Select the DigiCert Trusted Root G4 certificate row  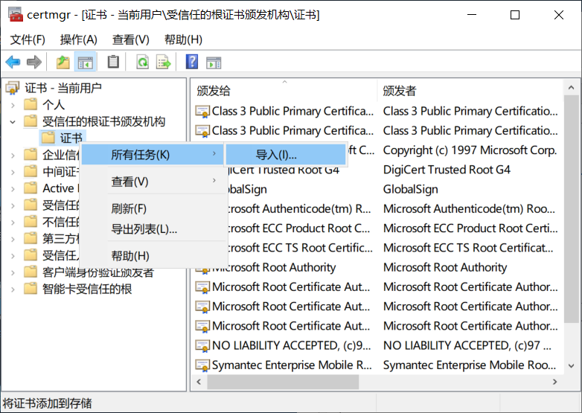[377, 170]
